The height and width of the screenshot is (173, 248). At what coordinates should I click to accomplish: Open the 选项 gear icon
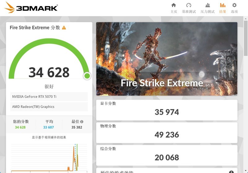coord(234,5)
